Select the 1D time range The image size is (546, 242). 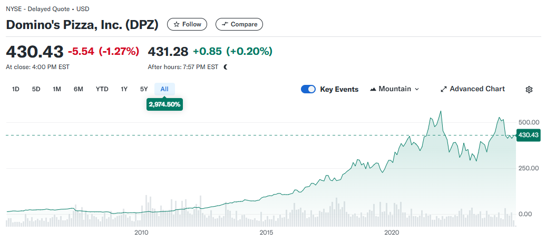tap(16, 89)
